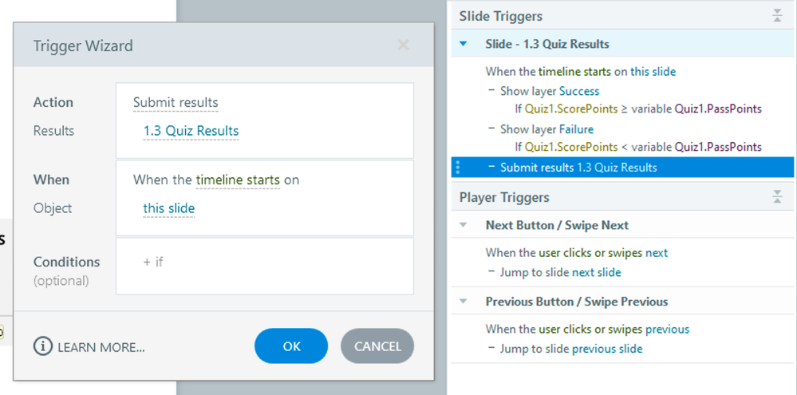Screen dimensions: 797x395
Task: Close the Trigger Wizard dialog
Action: point(404,45)
